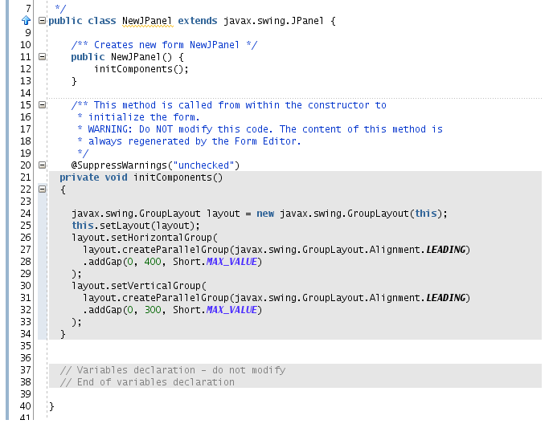Click the GroupLayout layout declaration at line 24
This screenshot has height=432, width=553.
click(x=260, y=214)
